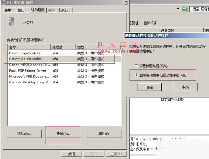Click the JXQ77 server icon

click(x=11, y=22)
